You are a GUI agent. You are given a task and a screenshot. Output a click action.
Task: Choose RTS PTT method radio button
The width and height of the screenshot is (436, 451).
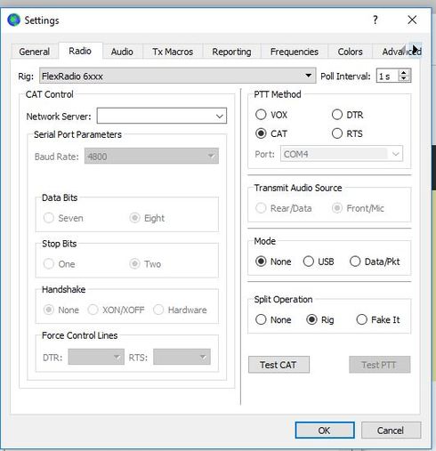pos(337,133)
